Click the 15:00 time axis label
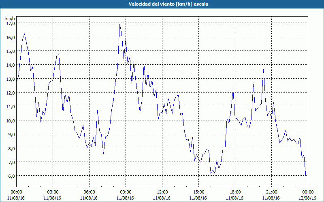The width and height of the screenshot is (324, 202). tap(198, 192)
